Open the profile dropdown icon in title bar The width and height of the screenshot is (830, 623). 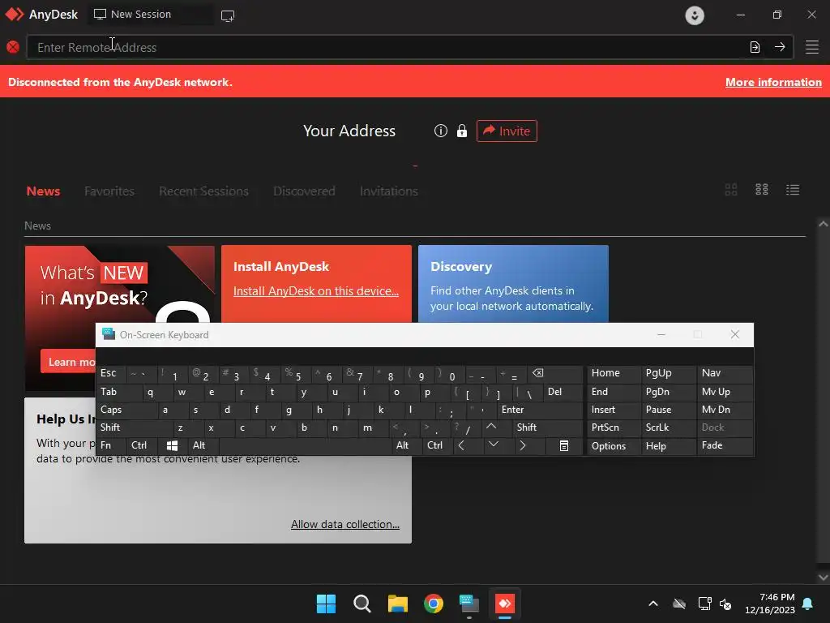tap(695, 15)
